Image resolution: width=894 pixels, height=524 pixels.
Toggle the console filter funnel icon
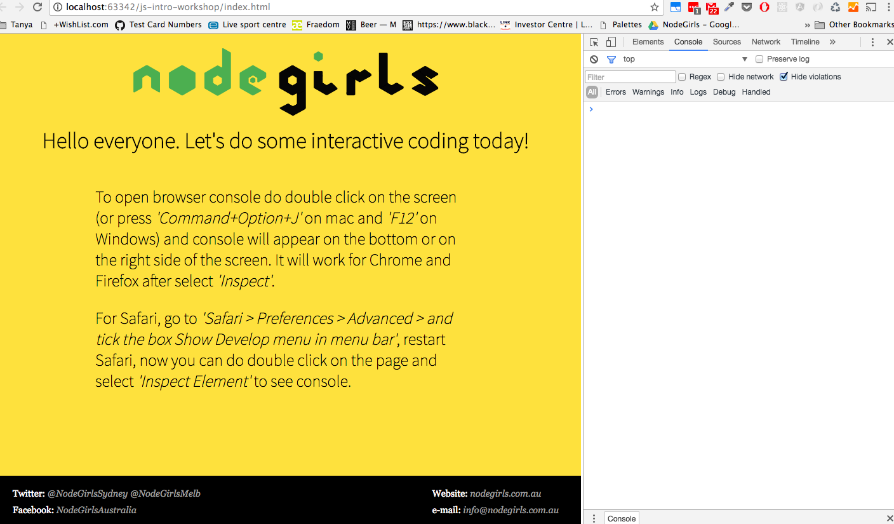tap(611, 59)
